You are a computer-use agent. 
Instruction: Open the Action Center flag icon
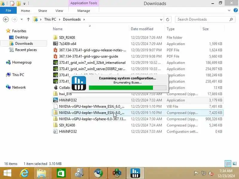pos(196,173)
